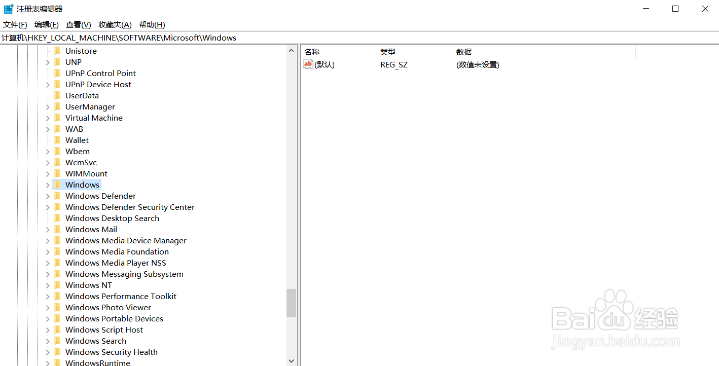The image size is (719, 366).
Task: Select the Wallet folder icon
Action: [57, 140]
